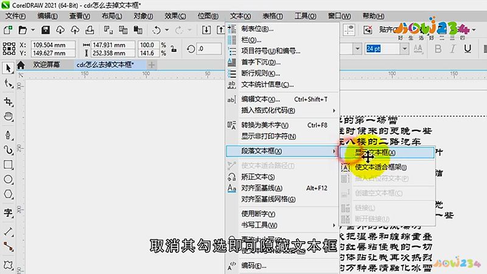
Task: Click the object width 147.931 mm field
Action: pos(113,44)
